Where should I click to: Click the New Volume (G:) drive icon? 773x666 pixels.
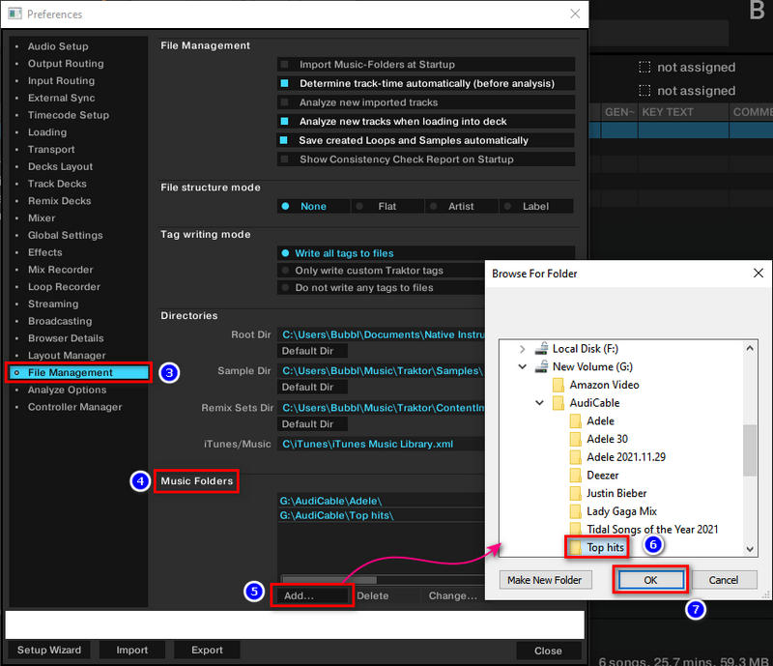tap(541, 366)
